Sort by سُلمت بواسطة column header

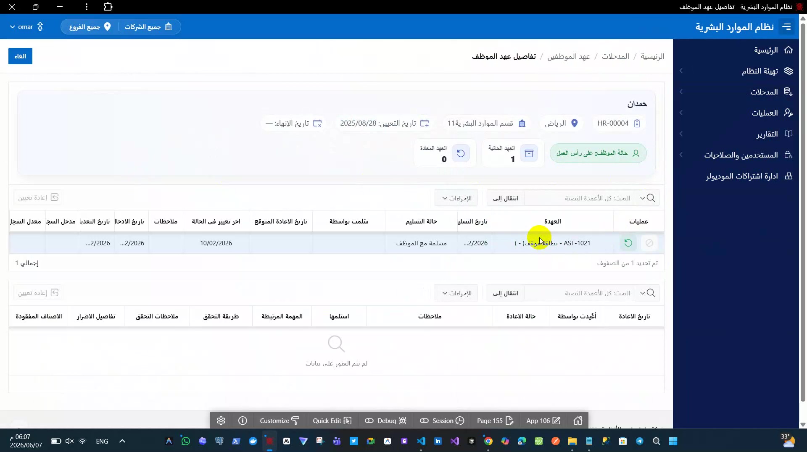click(349, 221)
